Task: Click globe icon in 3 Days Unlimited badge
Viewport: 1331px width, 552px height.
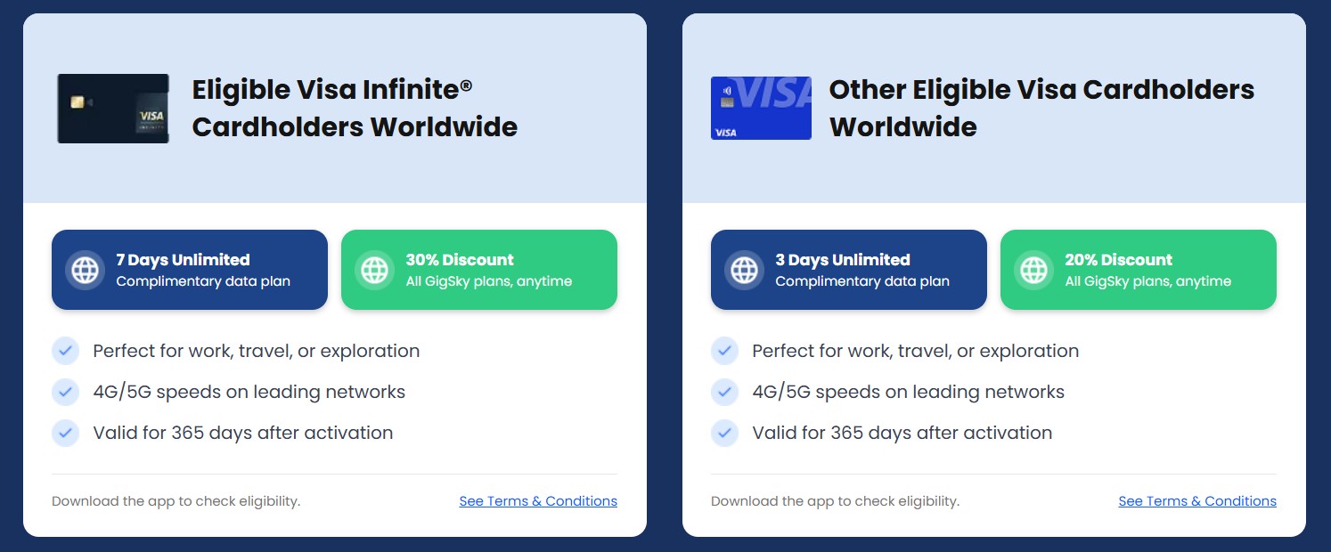Action: pos(744,270)
